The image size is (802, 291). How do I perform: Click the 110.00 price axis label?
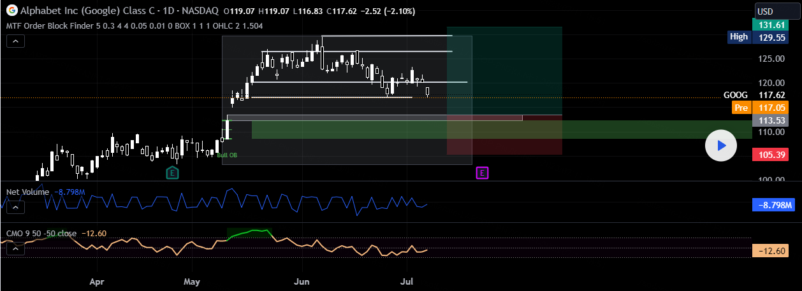pos(771,132)
